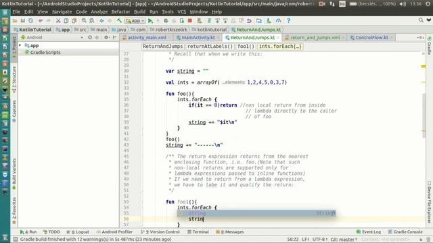This screenshot has height=243, width=433.
Task: Click the speedometer Android profiler toolbar icon
Action: tap(278, 21)
